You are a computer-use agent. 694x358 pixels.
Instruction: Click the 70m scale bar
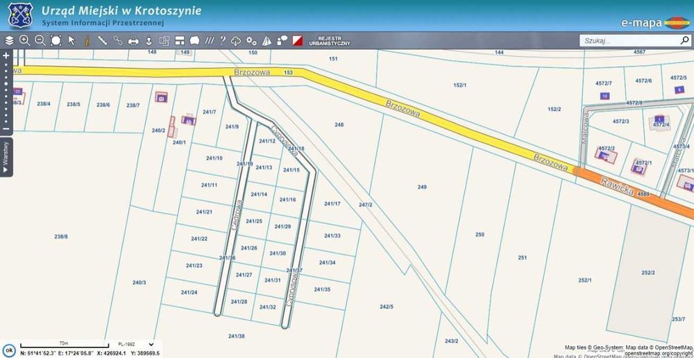pos(64,345)
